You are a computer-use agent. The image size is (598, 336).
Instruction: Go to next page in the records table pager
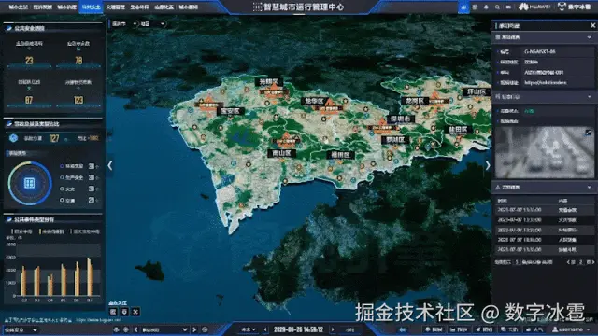[593, 262]
